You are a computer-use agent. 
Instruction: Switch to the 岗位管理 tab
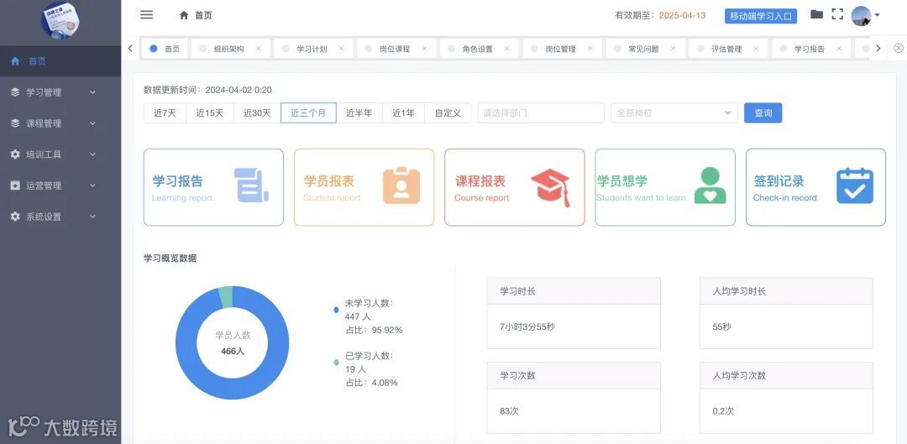click(x=561, y=50)
